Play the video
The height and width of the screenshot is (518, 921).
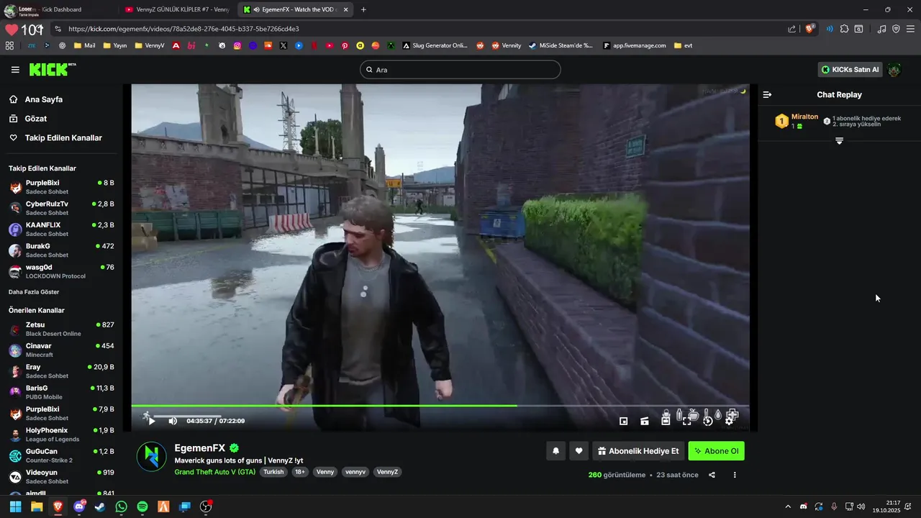tap(151, 421)
